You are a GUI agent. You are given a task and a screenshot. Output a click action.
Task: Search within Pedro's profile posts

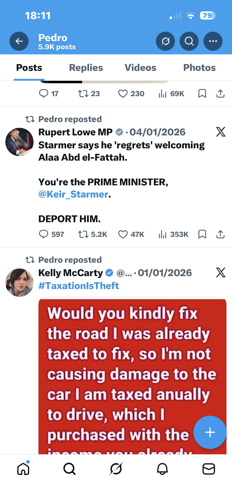point(189,41)
